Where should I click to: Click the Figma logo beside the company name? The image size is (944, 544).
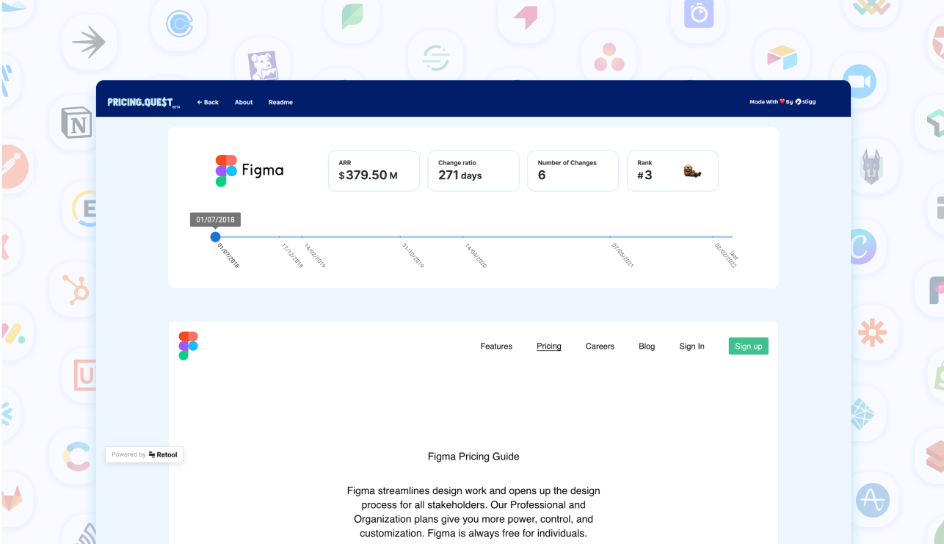click(226, 170)
